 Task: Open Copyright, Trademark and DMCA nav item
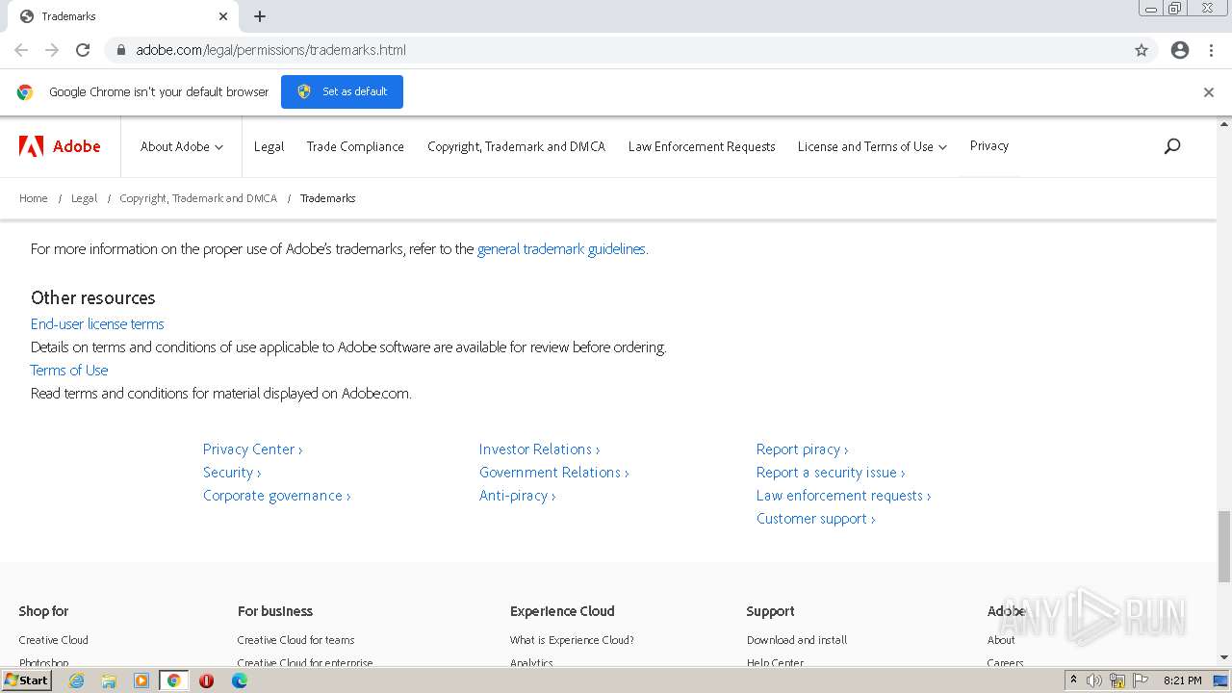[x=516, y=146]
